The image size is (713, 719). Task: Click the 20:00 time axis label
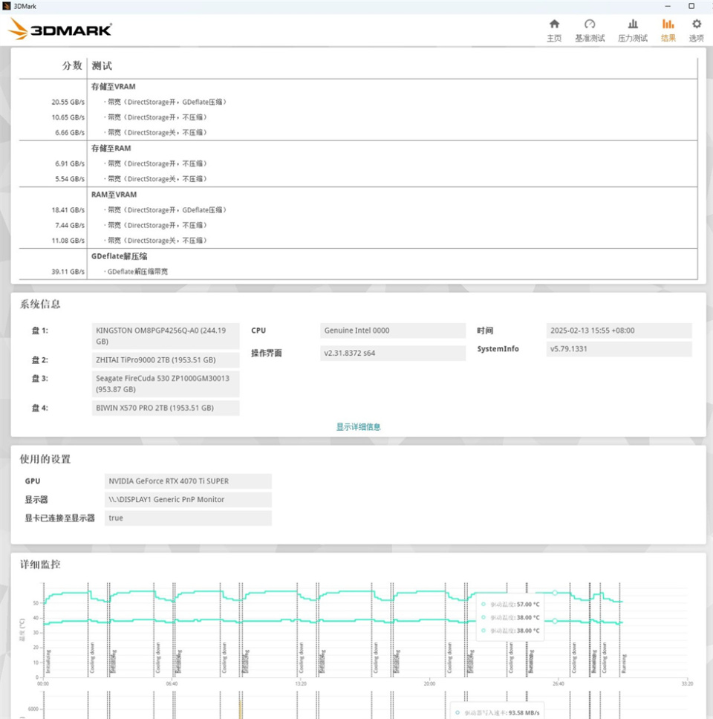pyautogui.click(x=429, y=683)
